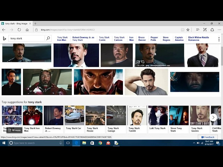
Task: Open image of man in suit with striped tie
Action: [203, 55]
